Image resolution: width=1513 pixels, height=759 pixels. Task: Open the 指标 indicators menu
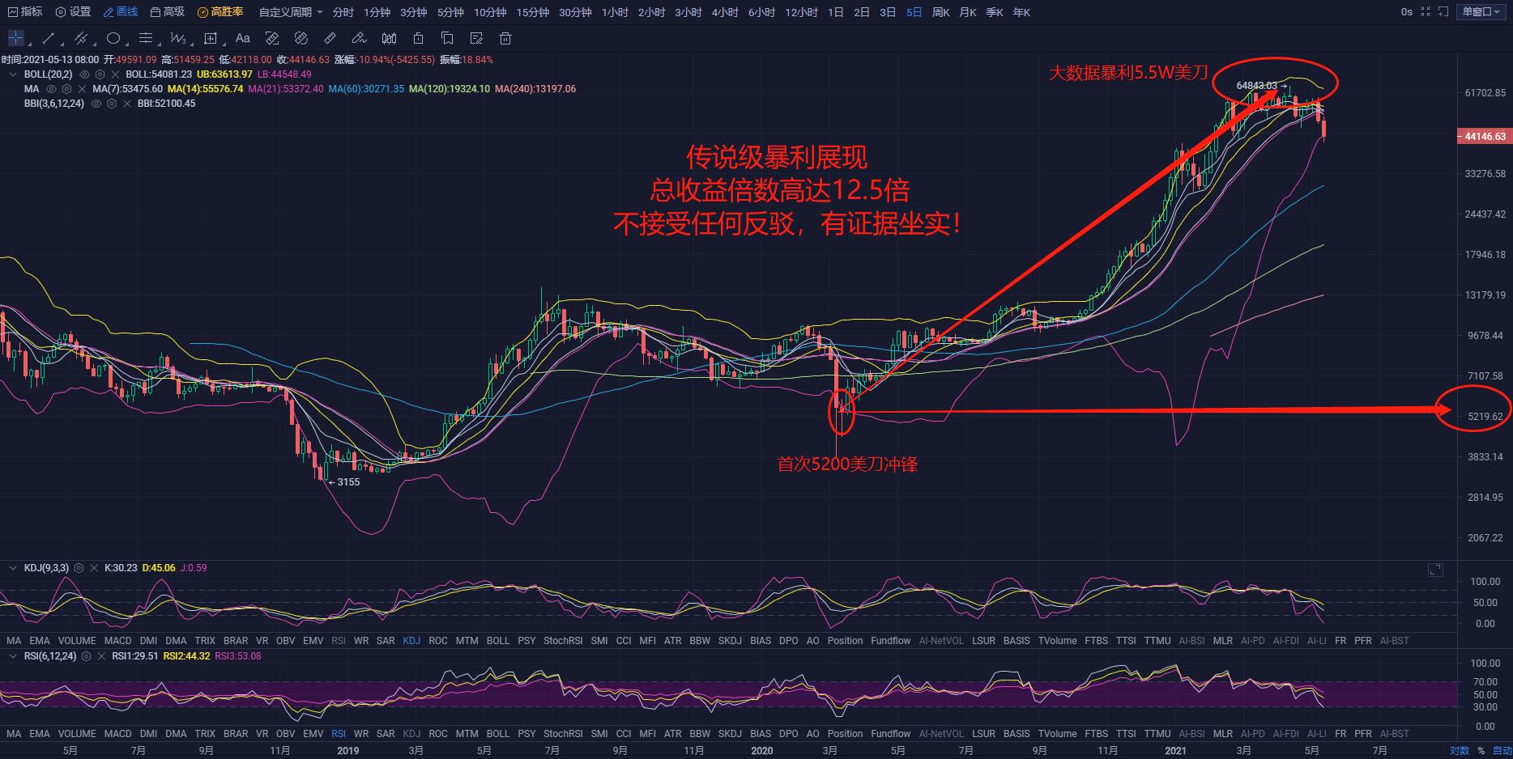pos(24,12)
